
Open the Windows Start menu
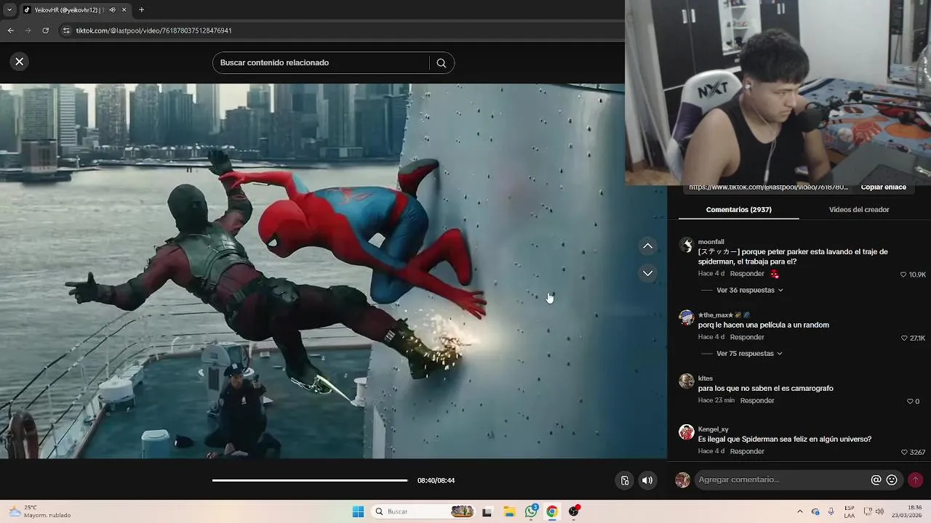click(x=358, y=511)
